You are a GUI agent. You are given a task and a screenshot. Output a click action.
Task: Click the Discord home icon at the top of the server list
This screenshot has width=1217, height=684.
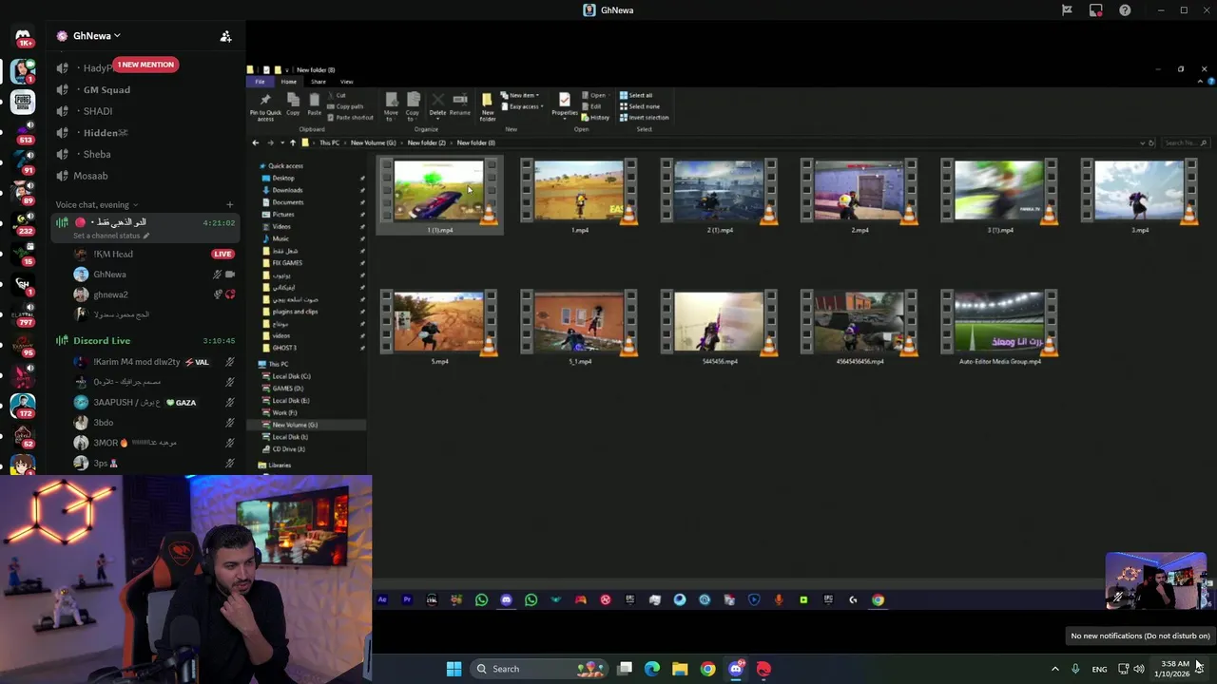tap(23, 36)
